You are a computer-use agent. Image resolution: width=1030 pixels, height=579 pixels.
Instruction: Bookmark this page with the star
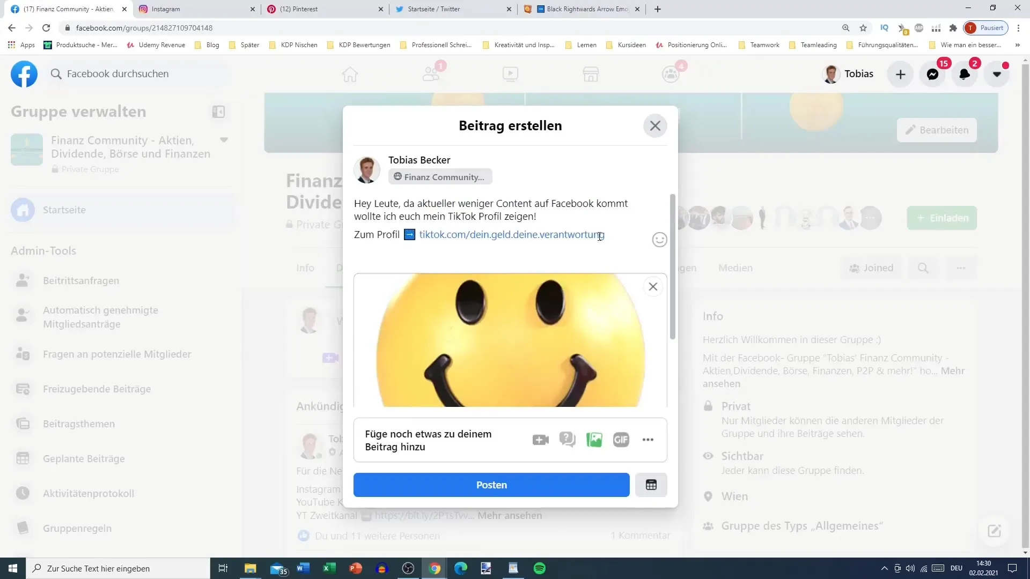[x=863, y=28]
